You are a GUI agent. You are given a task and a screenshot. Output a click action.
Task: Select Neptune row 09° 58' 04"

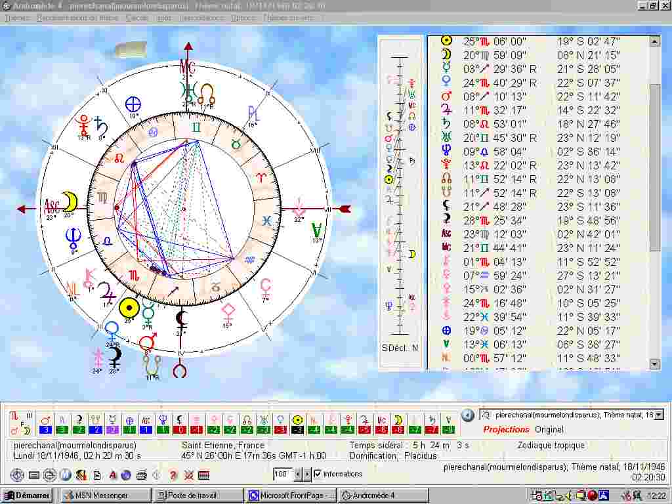539,152
